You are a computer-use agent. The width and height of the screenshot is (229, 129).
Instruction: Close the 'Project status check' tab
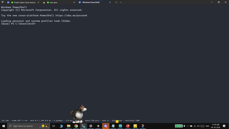pos(38,2)
